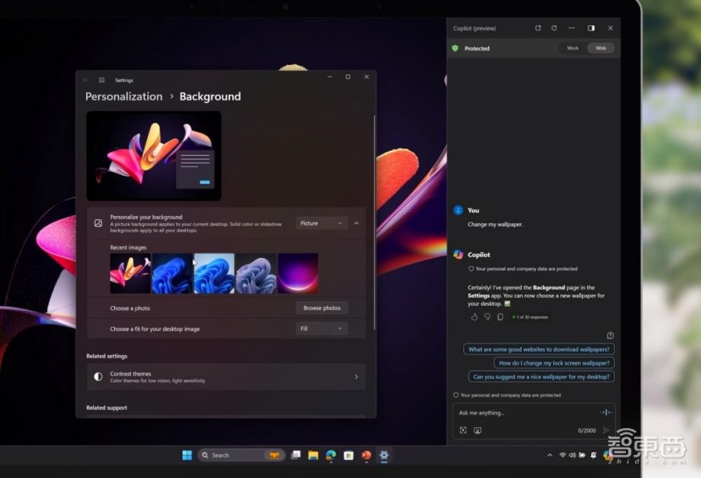The image size is (701, 478).
Task: Ask how to change lock screen wallpaper
Action: pos(554,362)
